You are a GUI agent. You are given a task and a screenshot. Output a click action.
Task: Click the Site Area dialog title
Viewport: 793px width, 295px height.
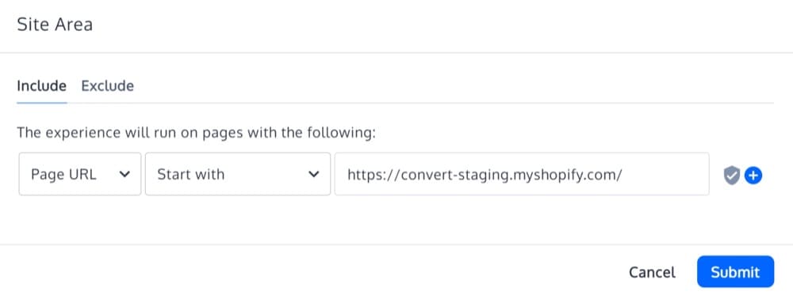(55, 25)
